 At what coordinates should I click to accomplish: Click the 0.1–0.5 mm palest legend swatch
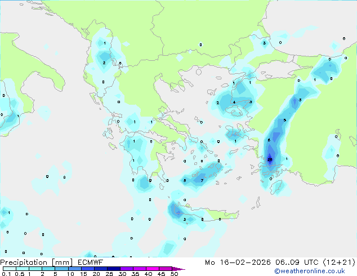click(10, 269)
